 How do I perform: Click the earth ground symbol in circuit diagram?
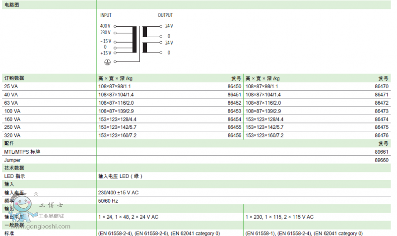(x=106, y=61)
